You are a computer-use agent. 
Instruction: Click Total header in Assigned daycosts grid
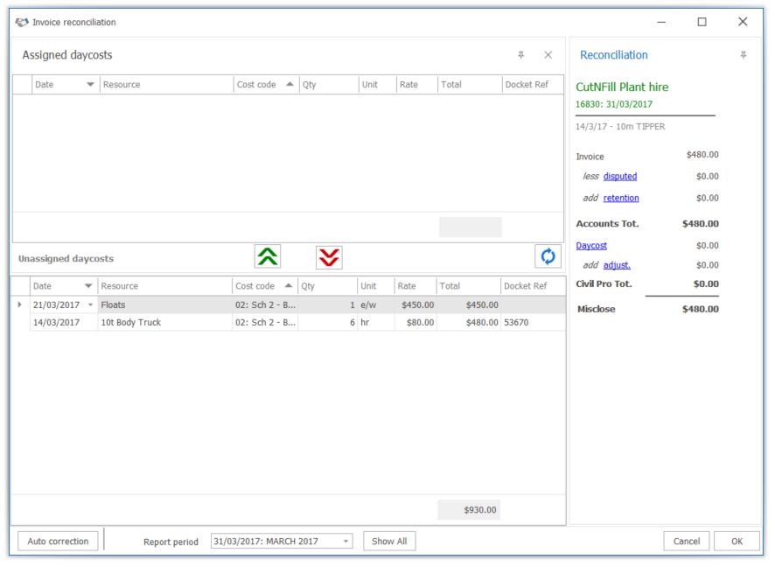(x=470, y=85)
